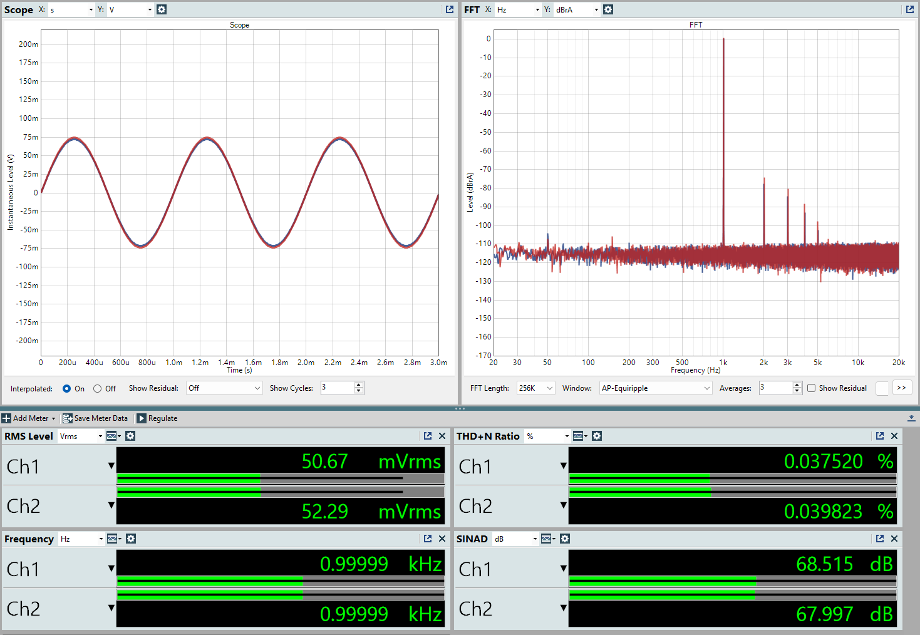Open Scope Show Residual dropdown
Screen dimensions: 920x635
point(224,388)
